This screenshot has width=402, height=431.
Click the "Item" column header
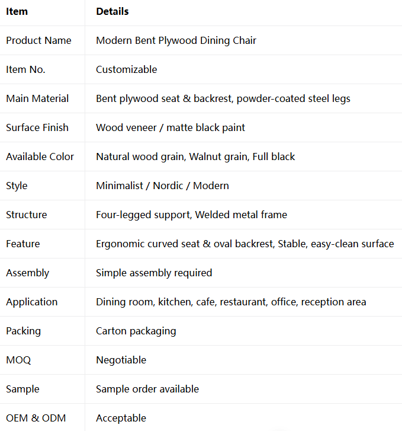point(17,11)
